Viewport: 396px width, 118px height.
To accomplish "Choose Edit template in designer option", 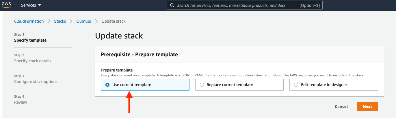I will click(x=334, y=85).
